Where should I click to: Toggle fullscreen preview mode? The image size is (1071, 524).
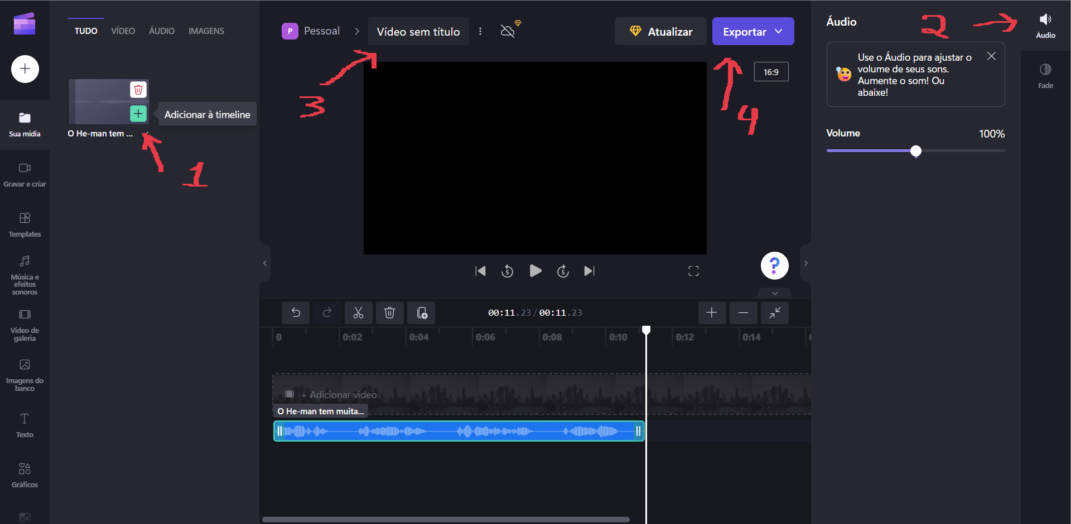(x=693, y=271)
